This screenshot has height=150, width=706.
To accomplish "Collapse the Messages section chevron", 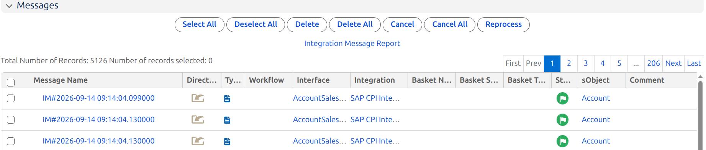I will point(9,6).
